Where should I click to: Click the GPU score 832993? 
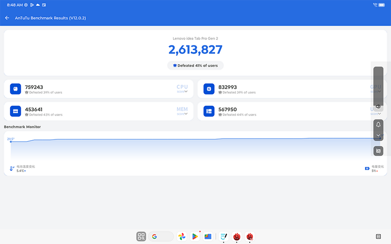point(227,87)
